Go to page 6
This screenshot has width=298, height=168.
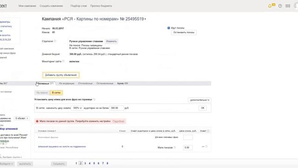[x=98, y=163]
